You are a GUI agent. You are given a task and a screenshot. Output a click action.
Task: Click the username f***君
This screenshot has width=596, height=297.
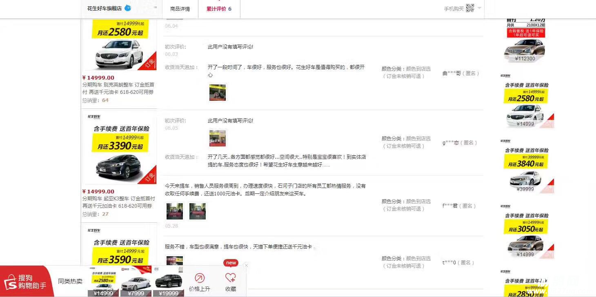[x=450, y=206]
